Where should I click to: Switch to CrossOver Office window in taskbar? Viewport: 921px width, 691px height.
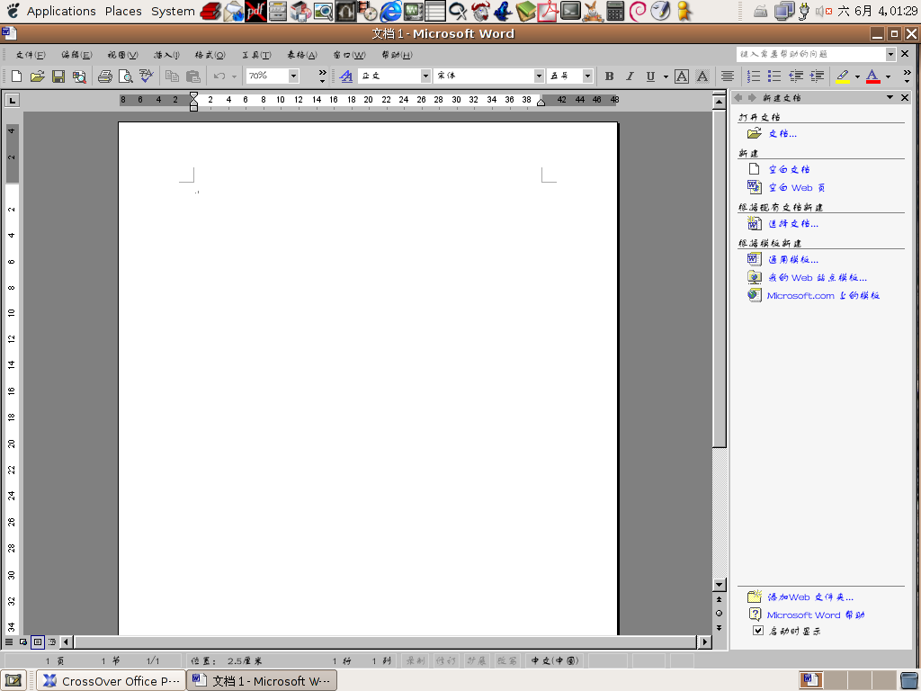coord(112,680)
